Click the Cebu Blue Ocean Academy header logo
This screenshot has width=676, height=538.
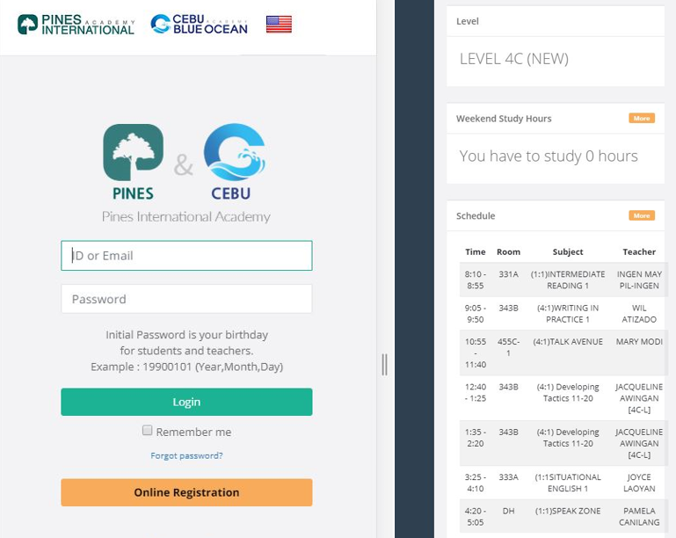click(200, 24)
